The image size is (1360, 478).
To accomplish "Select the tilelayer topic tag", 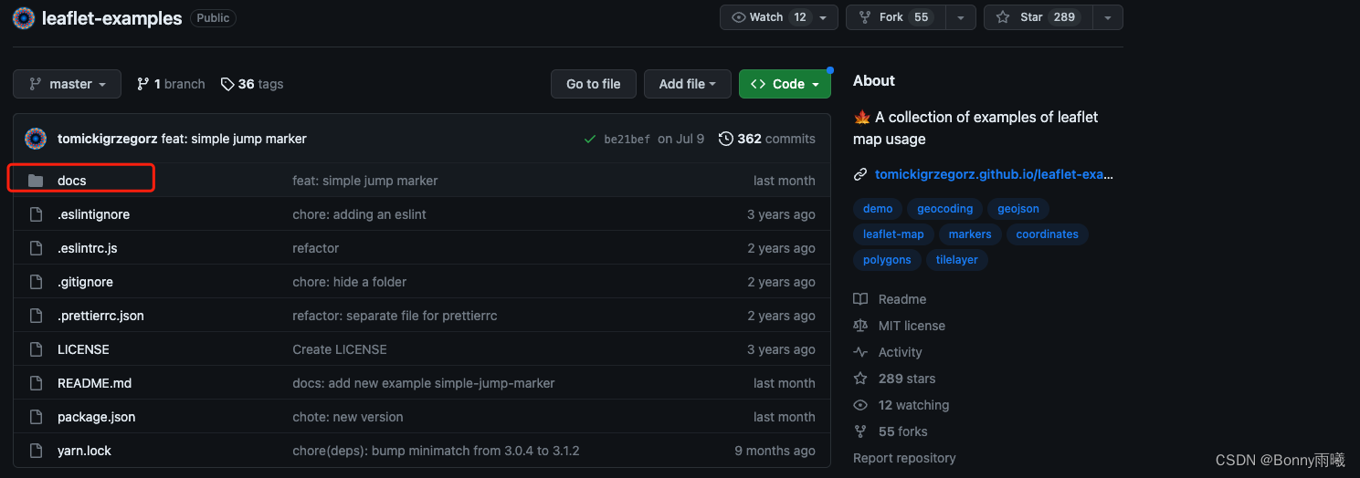I will [957, 260].
